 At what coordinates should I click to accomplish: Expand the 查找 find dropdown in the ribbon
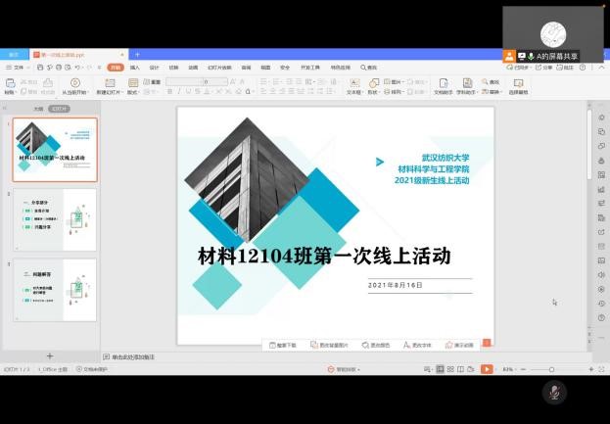pos(493,82)
